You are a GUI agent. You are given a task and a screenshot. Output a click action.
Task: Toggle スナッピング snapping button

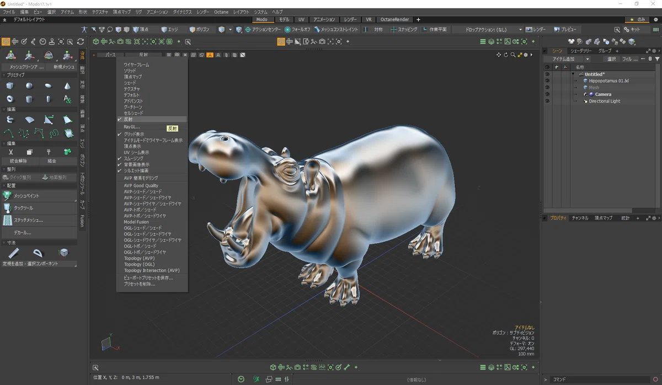(404, 29)
